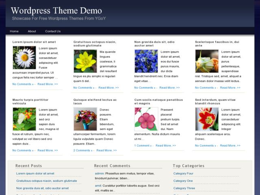Image resolution: width=260 pixels, height=195 pixels.
Task: Click amit author in Recent Comments
Action: click(x=98, y=186)
